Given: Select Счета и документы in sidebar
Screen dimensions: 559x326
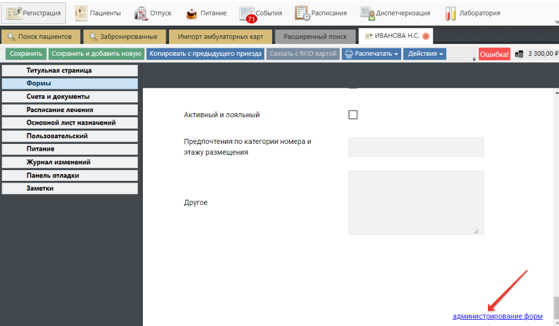Looking at the screenshot, I should point(69,97).
